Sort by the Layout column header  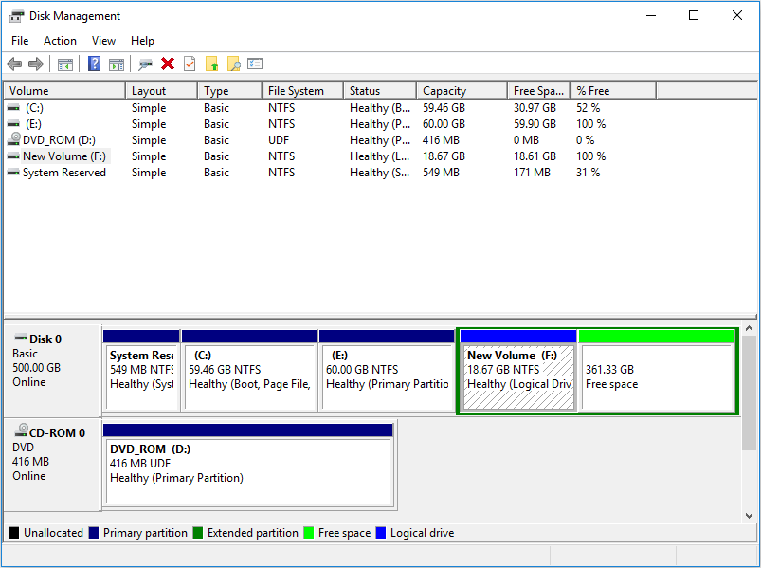click(162, 91)
